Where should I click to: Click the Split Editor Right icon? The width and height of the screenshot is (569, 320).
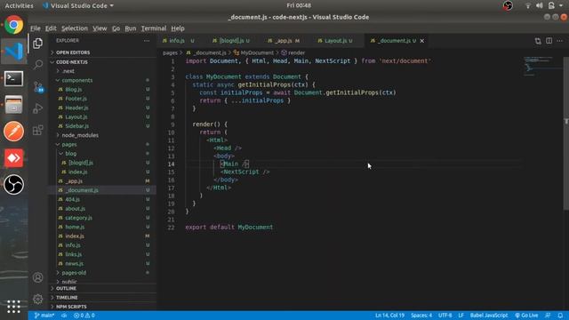[549, 41]
